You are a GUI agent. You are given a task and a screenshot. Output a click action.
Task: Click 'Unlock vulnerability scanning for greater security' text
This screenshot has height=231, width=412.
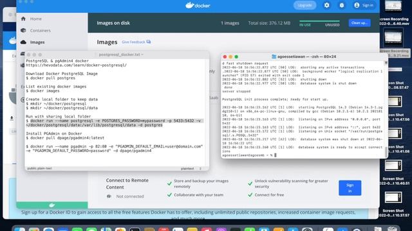click(x=291, y=184)
